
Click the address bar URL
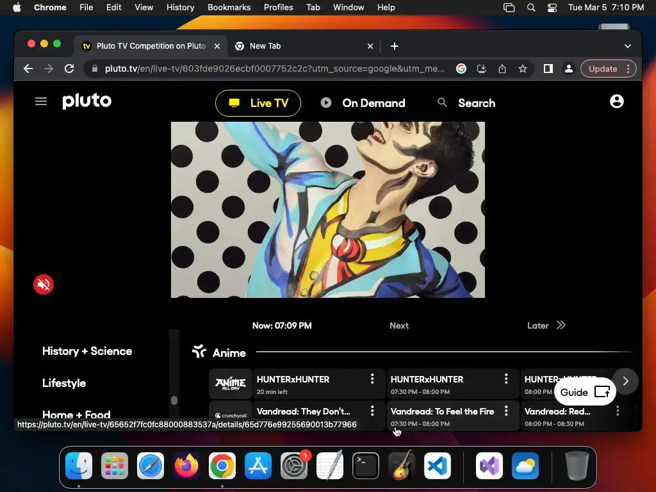click(275, 69)
